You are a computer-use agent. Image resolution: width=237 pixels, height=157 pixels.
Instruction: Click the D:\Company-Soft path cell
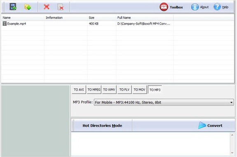pyautogui.click(x=143, y=24)
